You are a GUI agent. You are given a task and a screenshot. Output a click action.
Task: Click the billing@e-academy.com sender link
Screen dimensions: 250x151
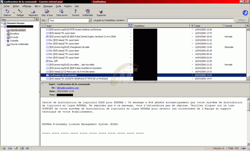point(68,88)
